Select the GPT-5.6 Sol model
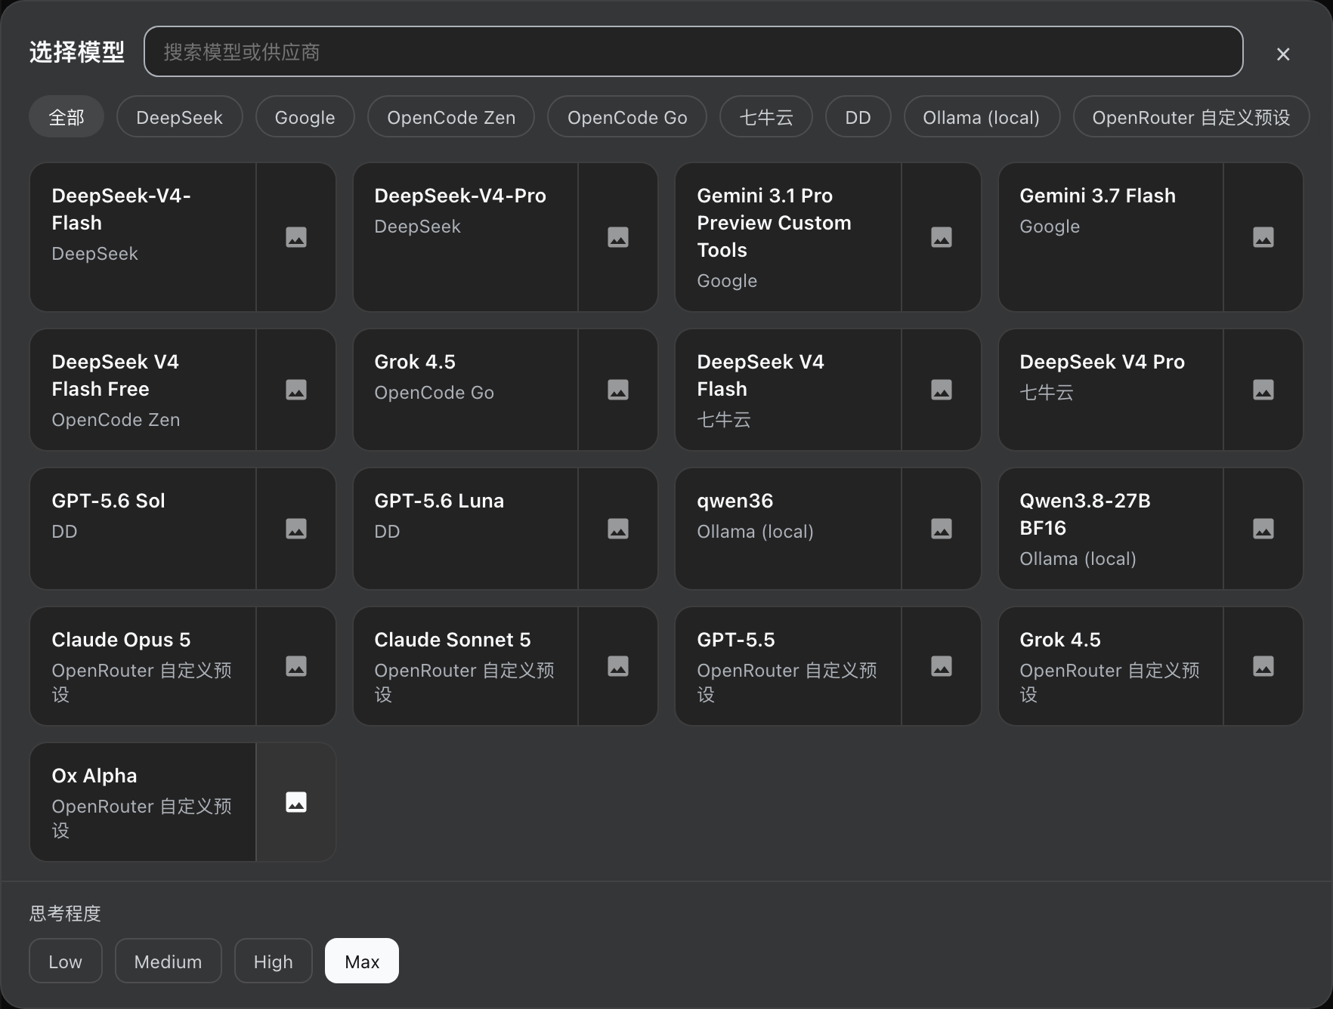The image size is (1333, 1009). pos(143,529)
